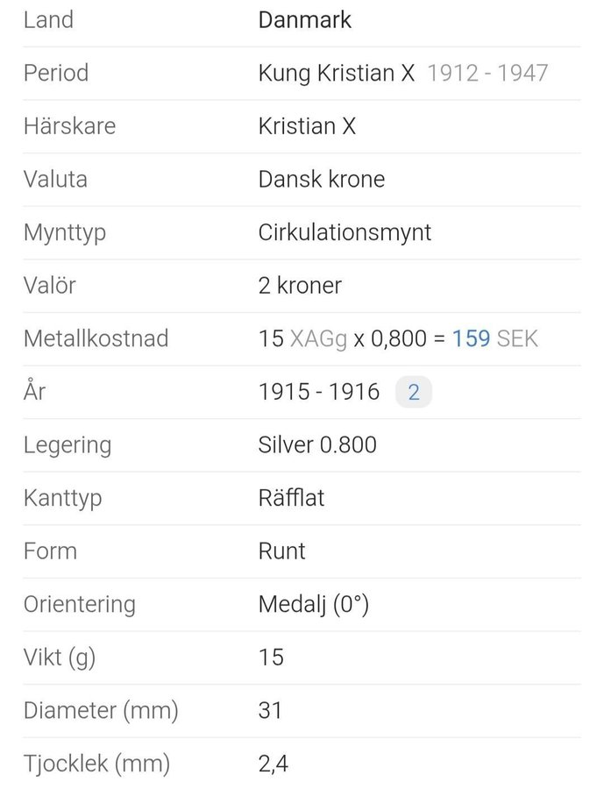Click the grey 1912 - 1947 date range
The image size is (604, 789).
click(487, 73)
